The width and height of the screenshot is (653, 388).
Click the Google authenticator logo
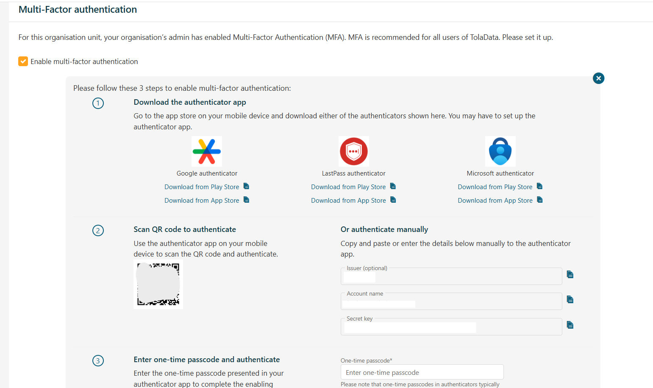207,151
